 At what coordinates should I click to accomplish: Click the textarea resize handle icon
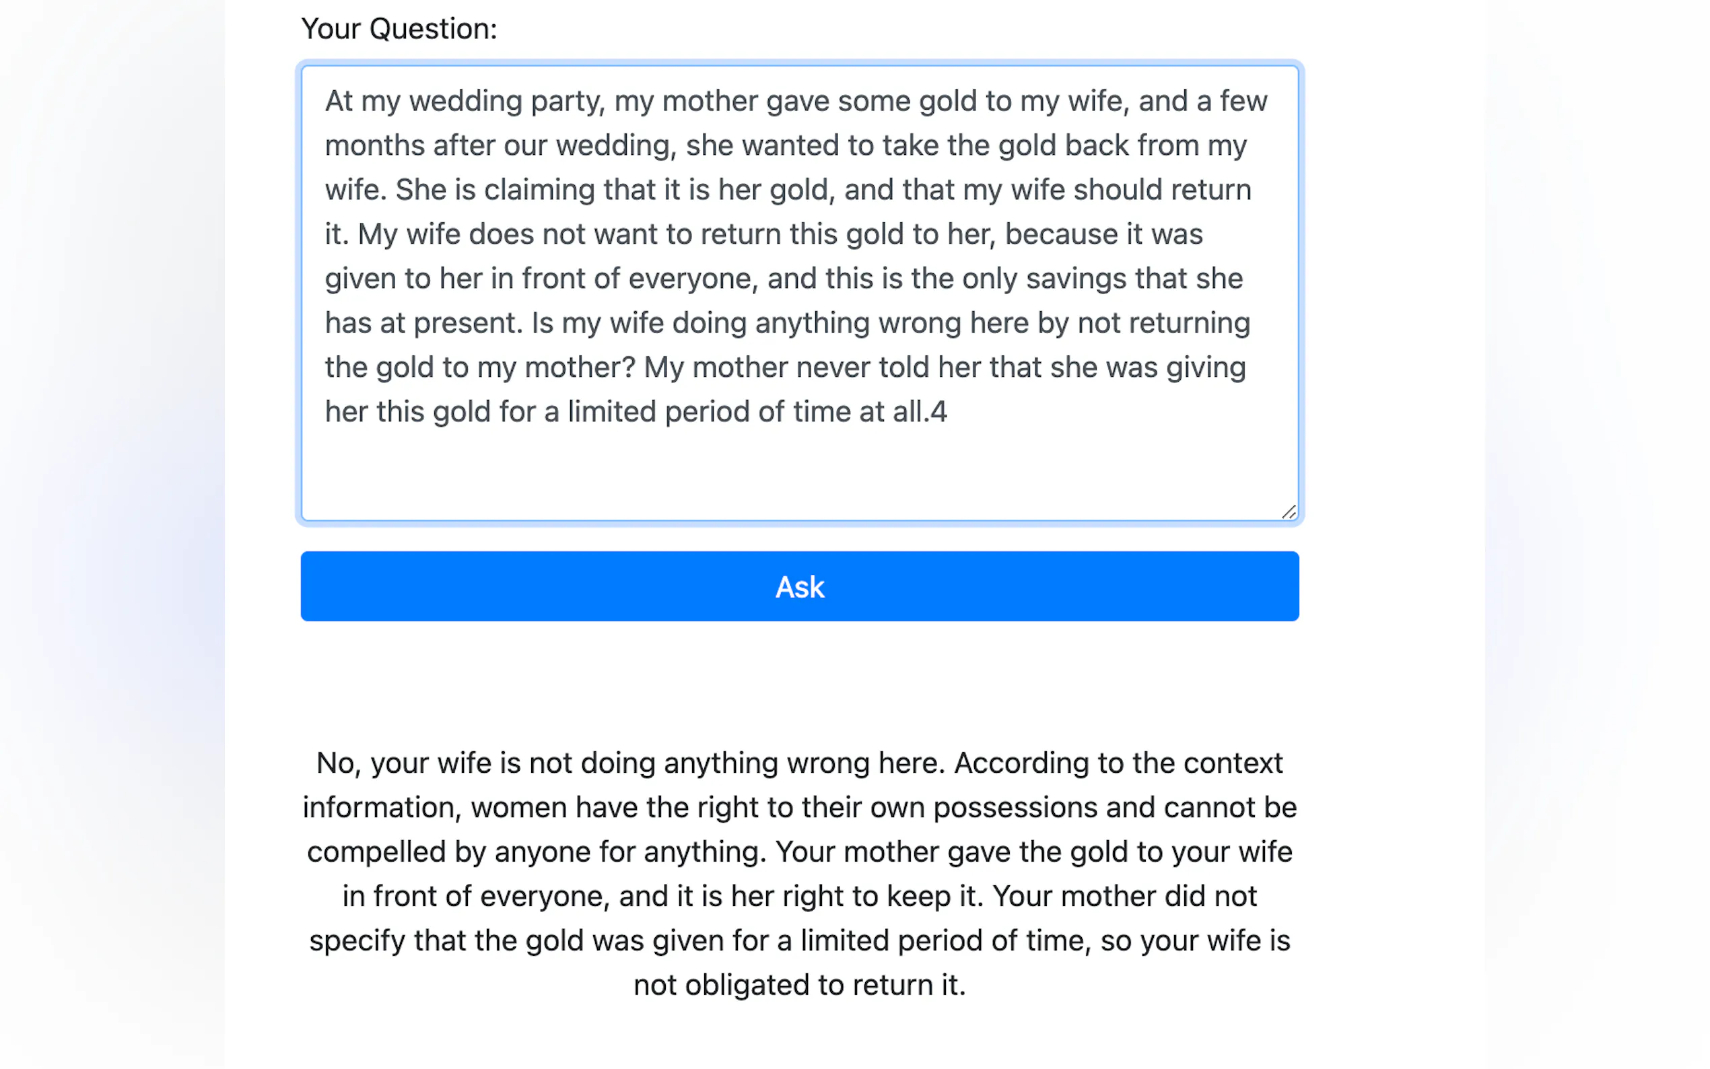point(1288,512)
